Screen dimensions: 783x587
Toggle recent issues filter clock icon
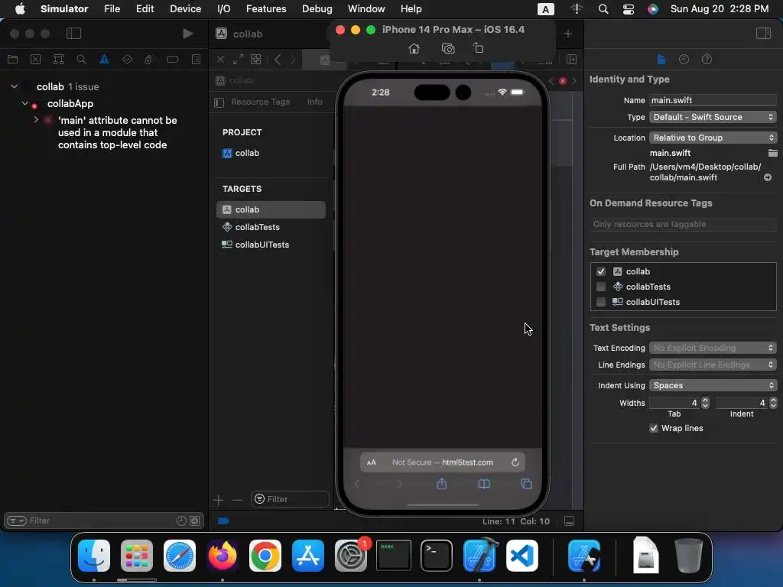tap(181, 521)
